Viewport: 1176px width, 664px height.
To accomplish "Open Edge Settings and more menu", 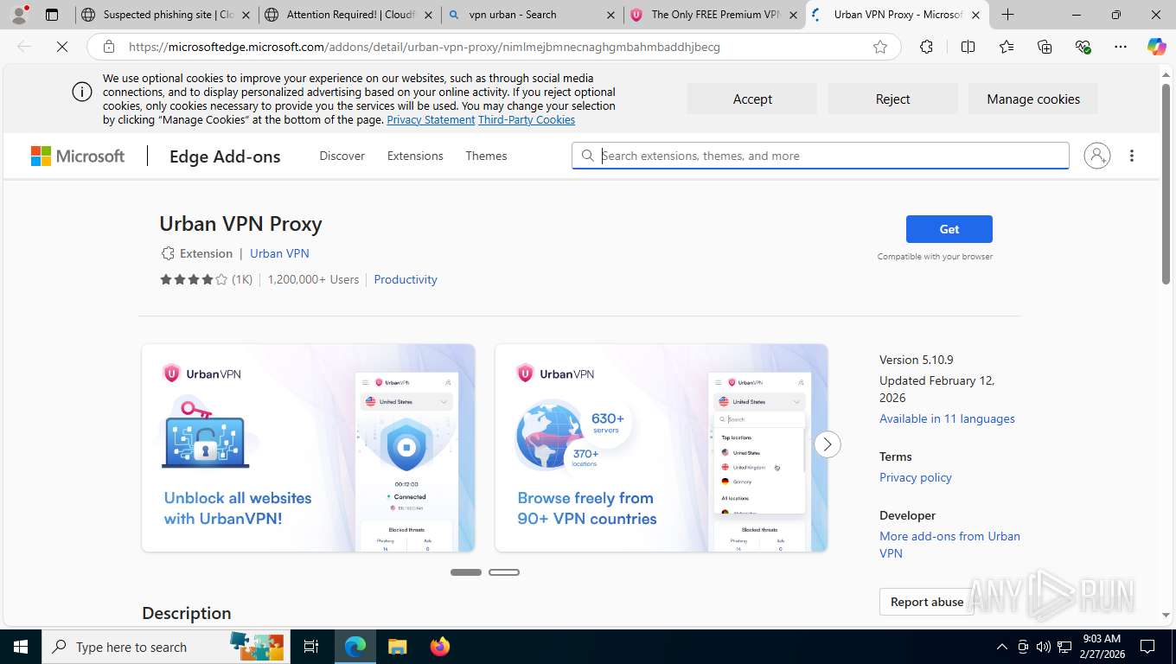I will [x=1121, y=47].
